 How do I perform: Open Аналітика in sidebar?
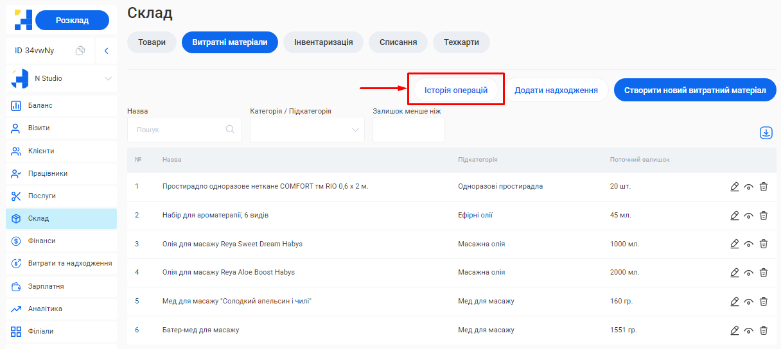(x=62, y=309)
